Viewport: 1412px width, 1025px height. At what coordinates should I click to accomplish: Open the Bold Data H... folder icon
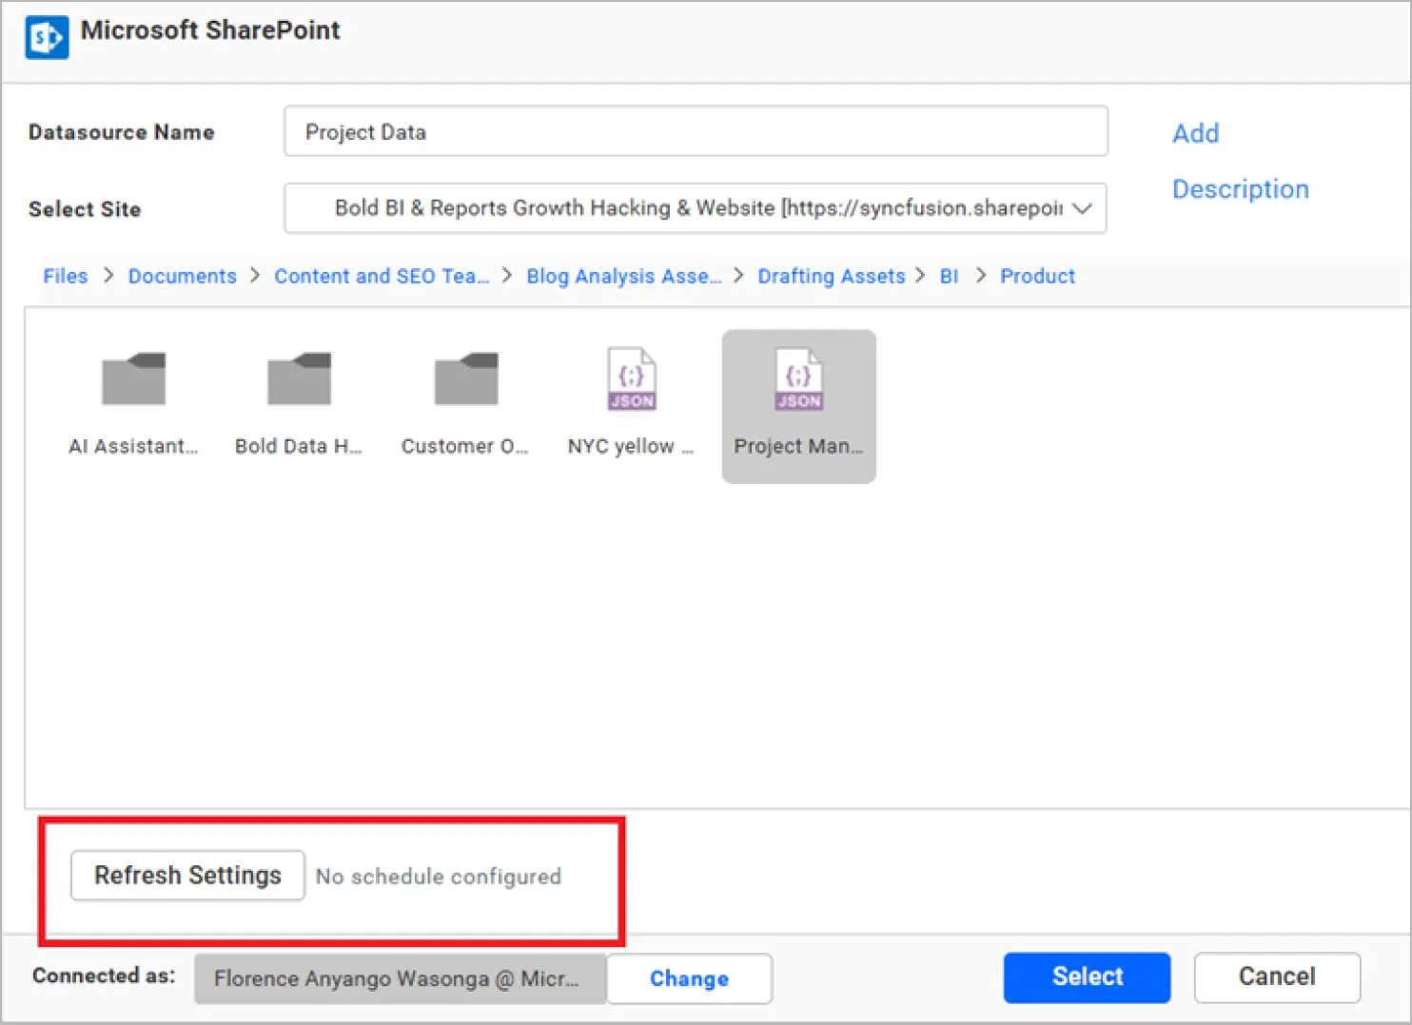coord(300,378)
